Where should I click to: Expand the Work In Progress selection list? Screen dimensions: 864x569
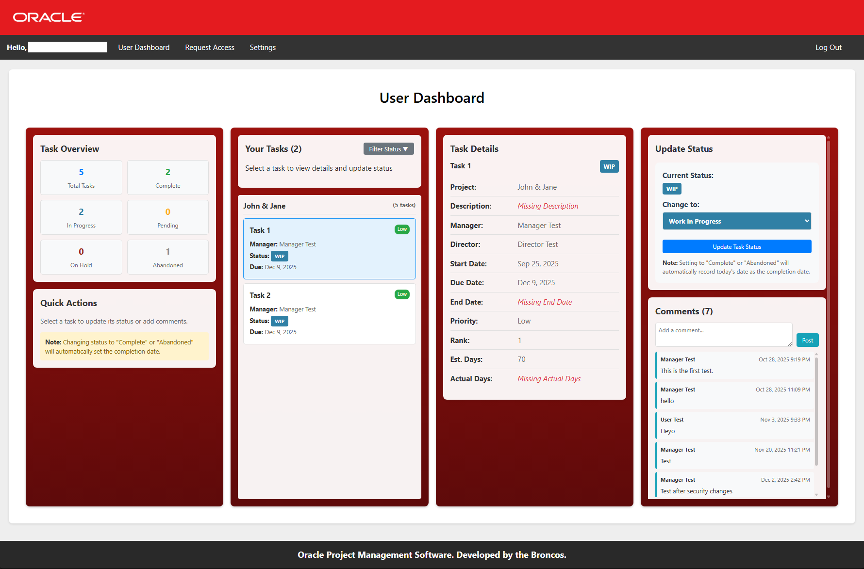[736, 221]
